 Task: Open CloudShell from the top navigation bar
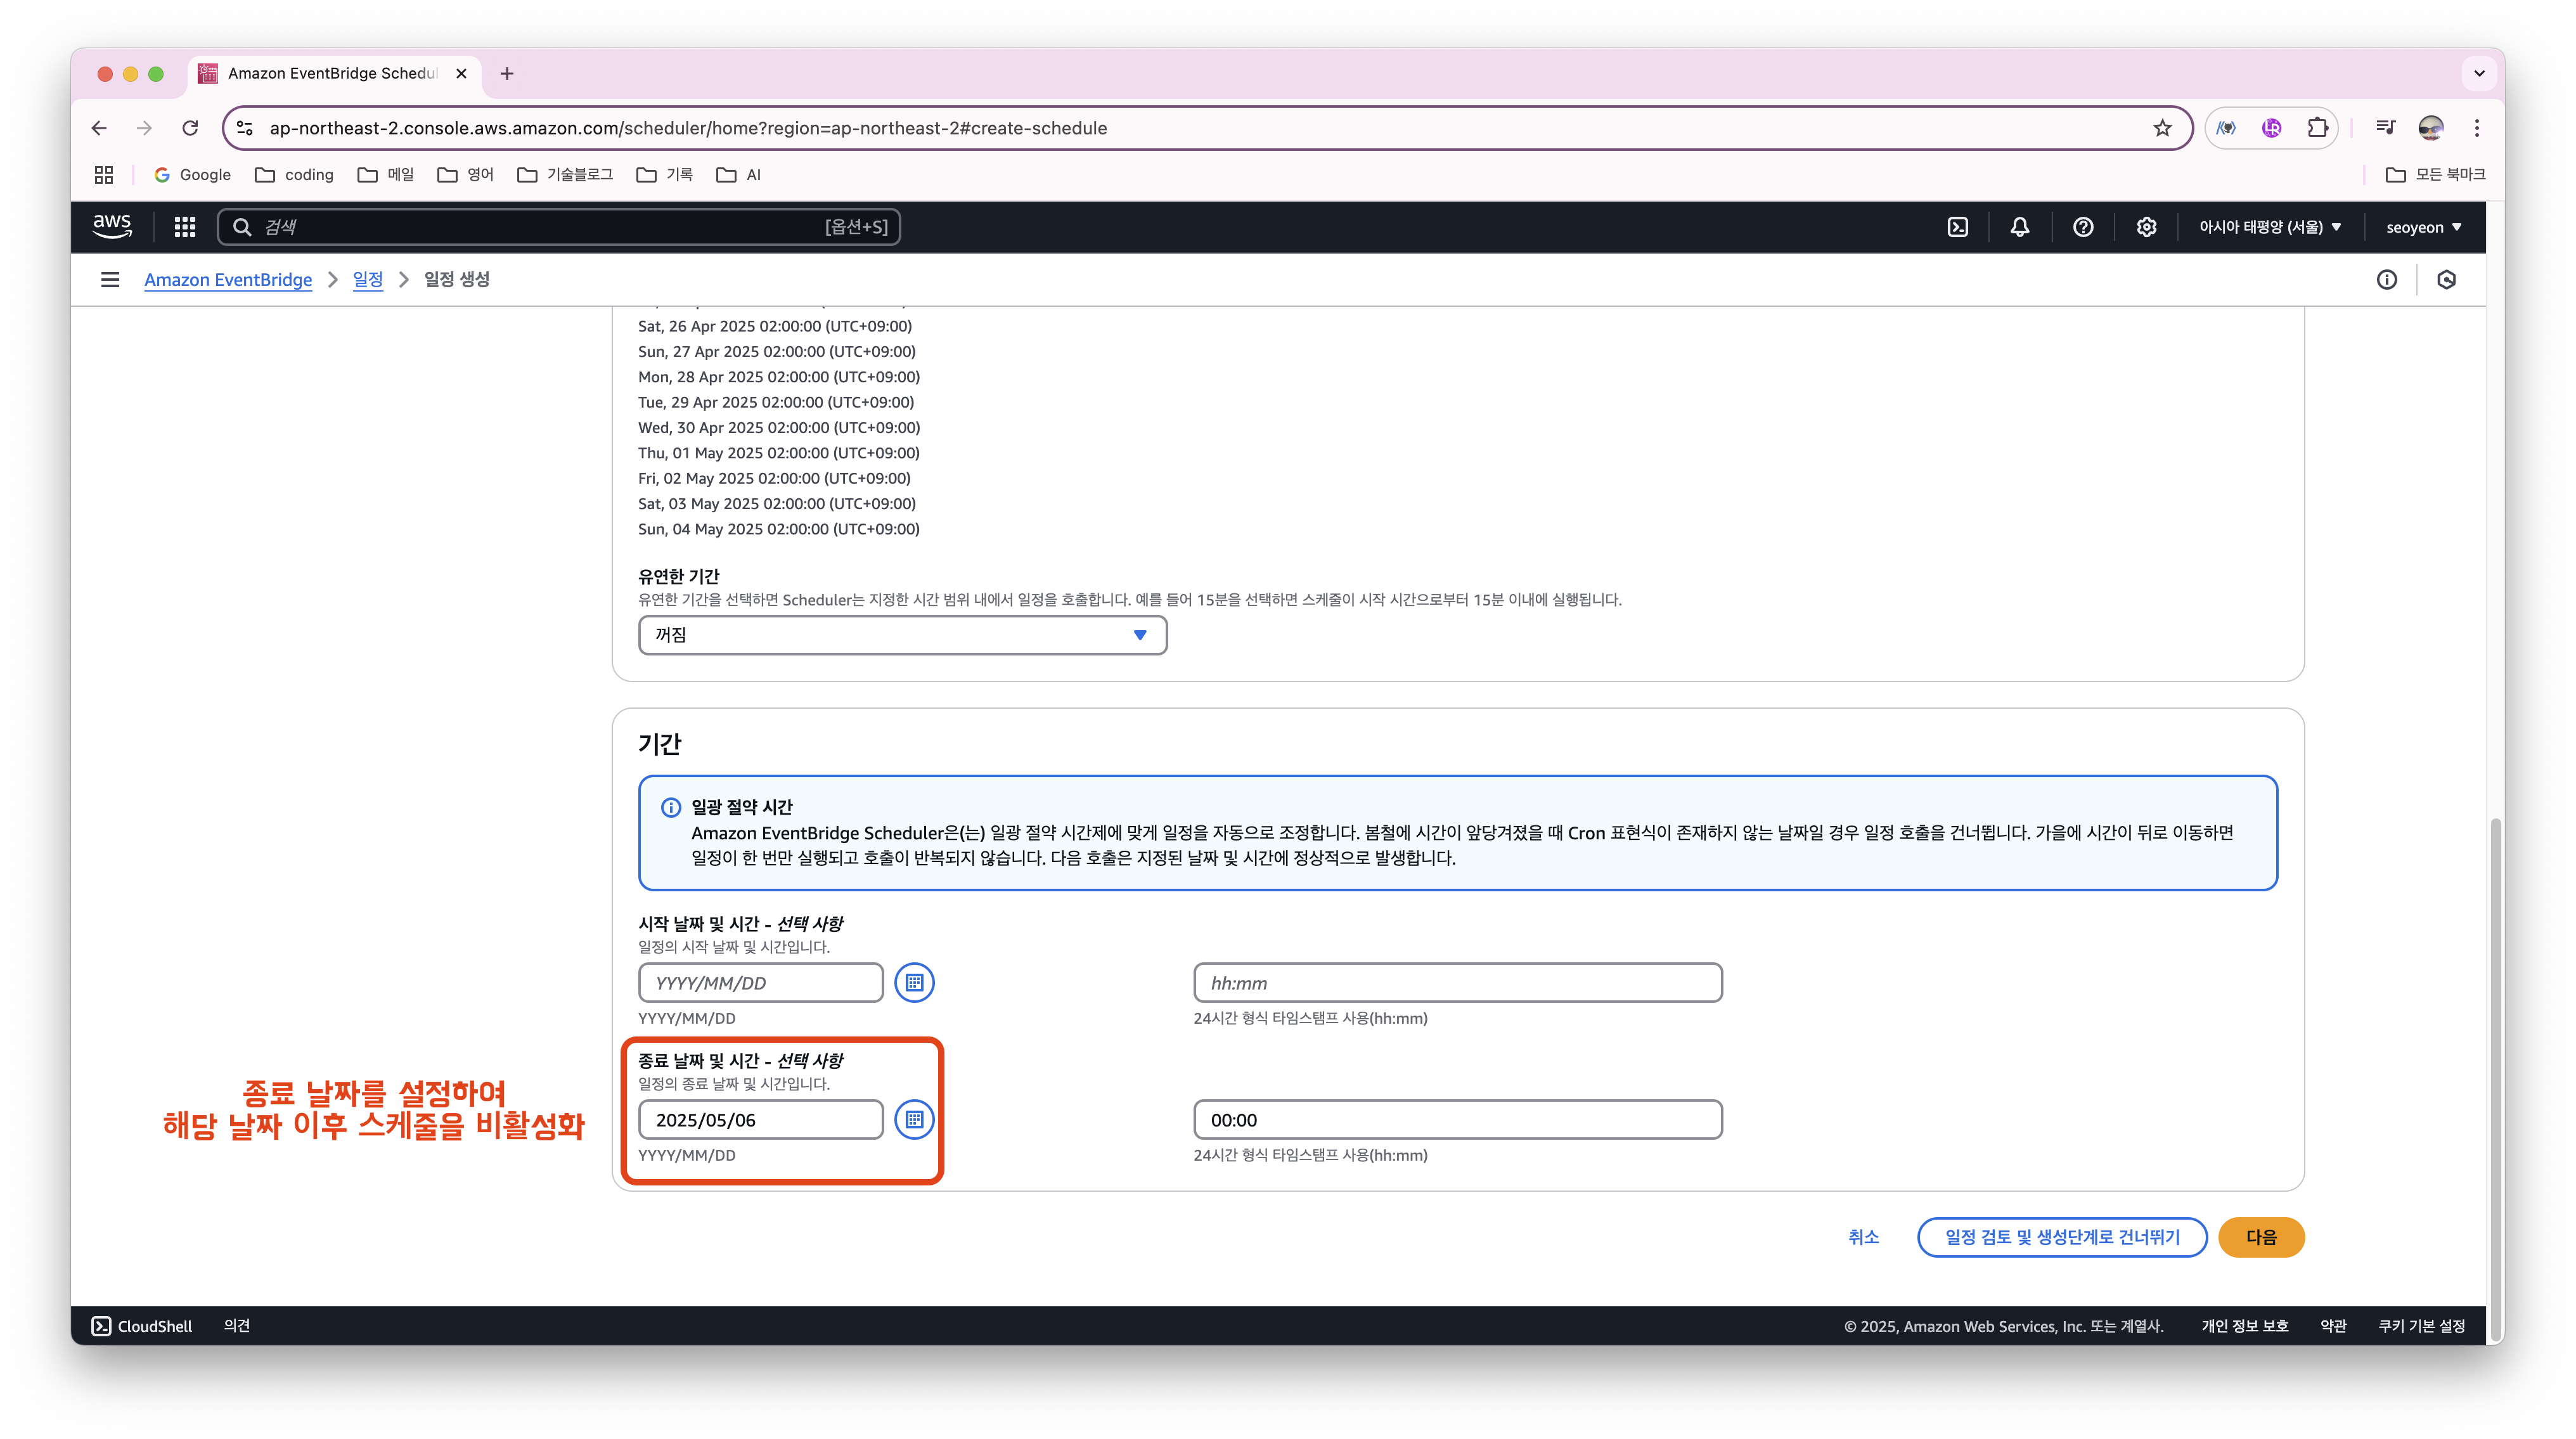(1957, 227)
